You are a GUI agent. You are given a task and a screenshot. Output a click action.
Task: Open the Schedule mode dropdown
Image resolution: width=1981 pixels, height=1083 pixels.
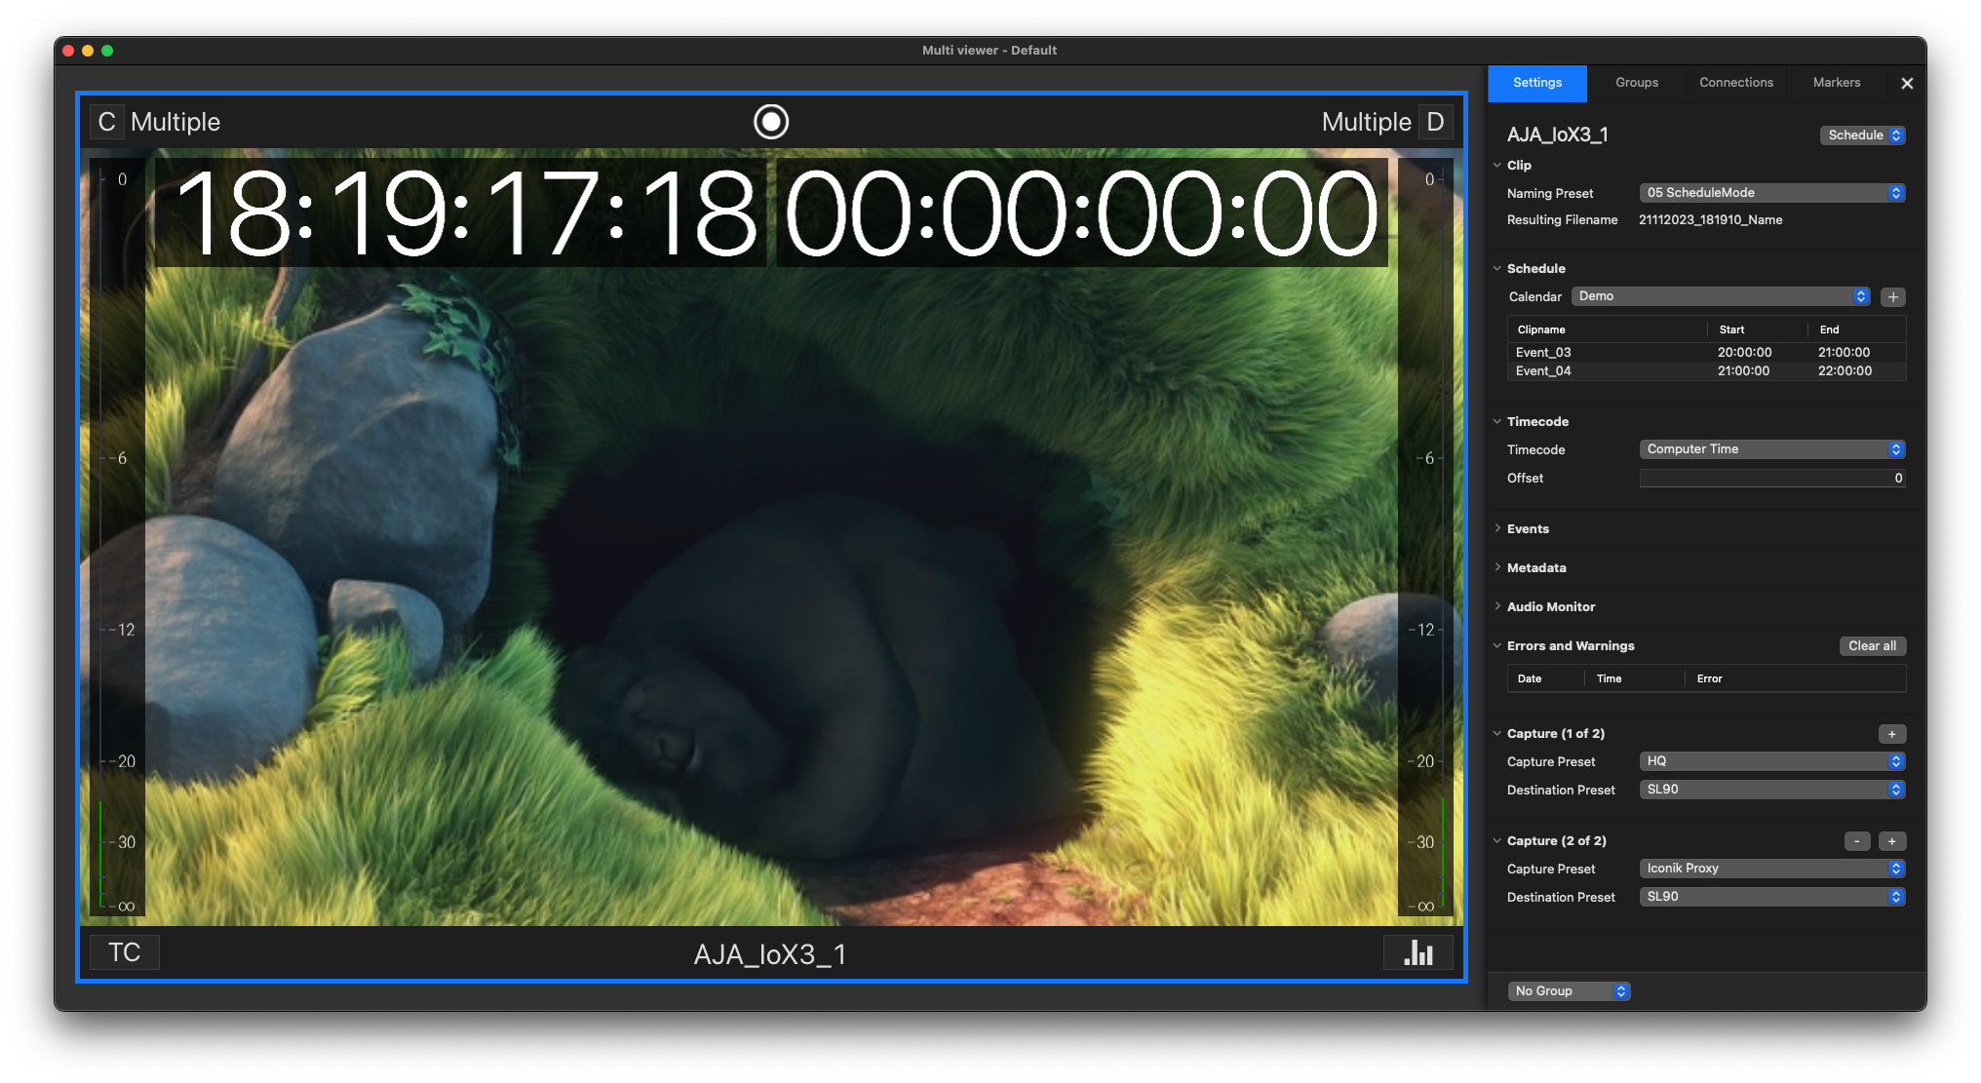coord(1862,135)
